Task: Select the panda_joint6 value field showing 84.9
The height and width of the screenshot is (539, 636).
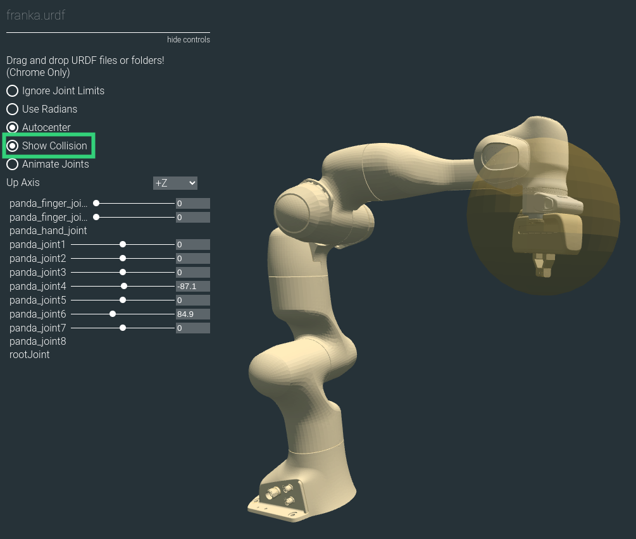Action: [192, 314]
